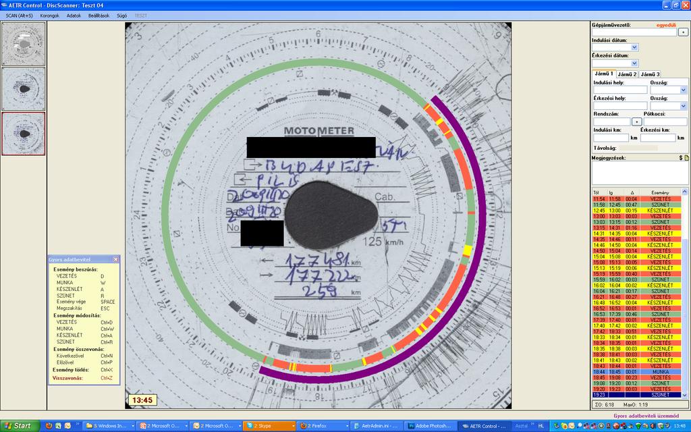The height and width of the screenshot is (432, 691).
Task: Click the Gépjárművezető input field
Action: pyautogui.click(x=634, y=32)
